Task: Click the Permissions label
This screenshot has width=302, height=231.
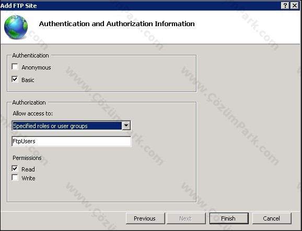Action: tap(27, 158)
